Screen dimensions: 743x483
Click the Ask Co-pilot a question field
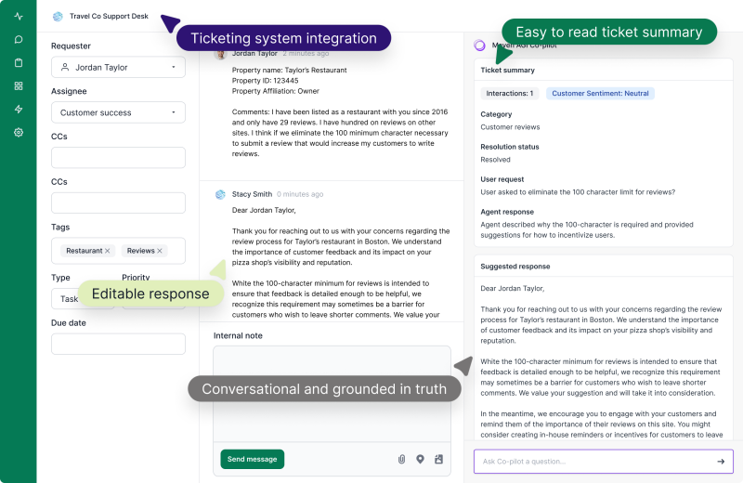(603, 462)
